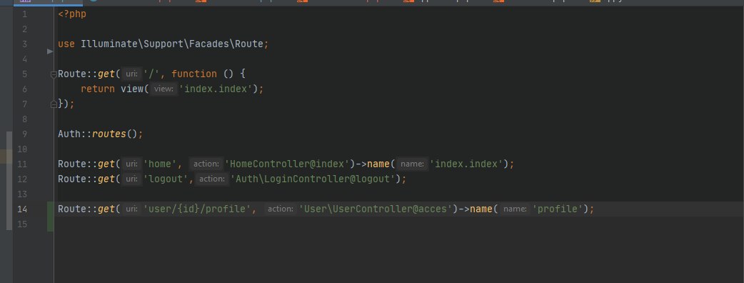Collapse the closure fold marker at line 5
Screen dimensions: 744x283
tap(54, 74)
